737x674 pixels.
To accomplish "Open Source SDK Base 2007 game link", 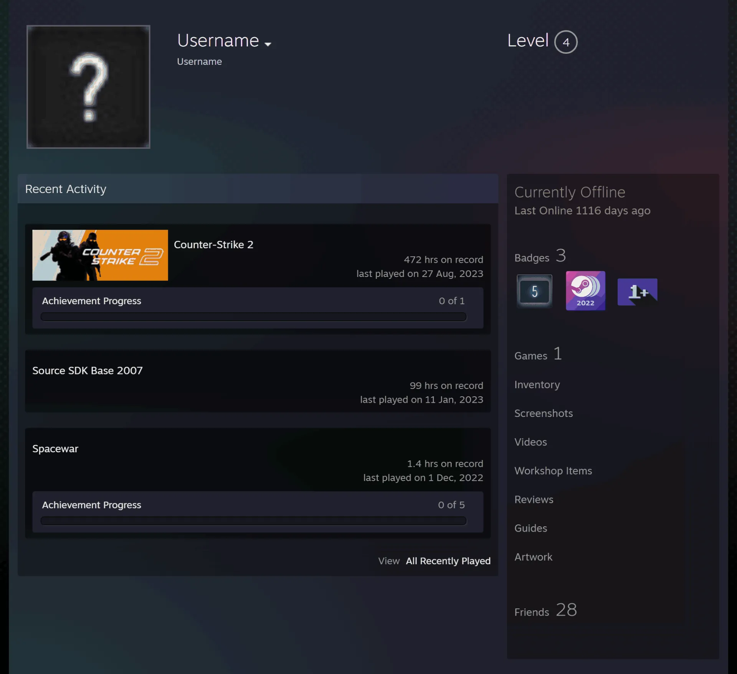I will (88, 371).
